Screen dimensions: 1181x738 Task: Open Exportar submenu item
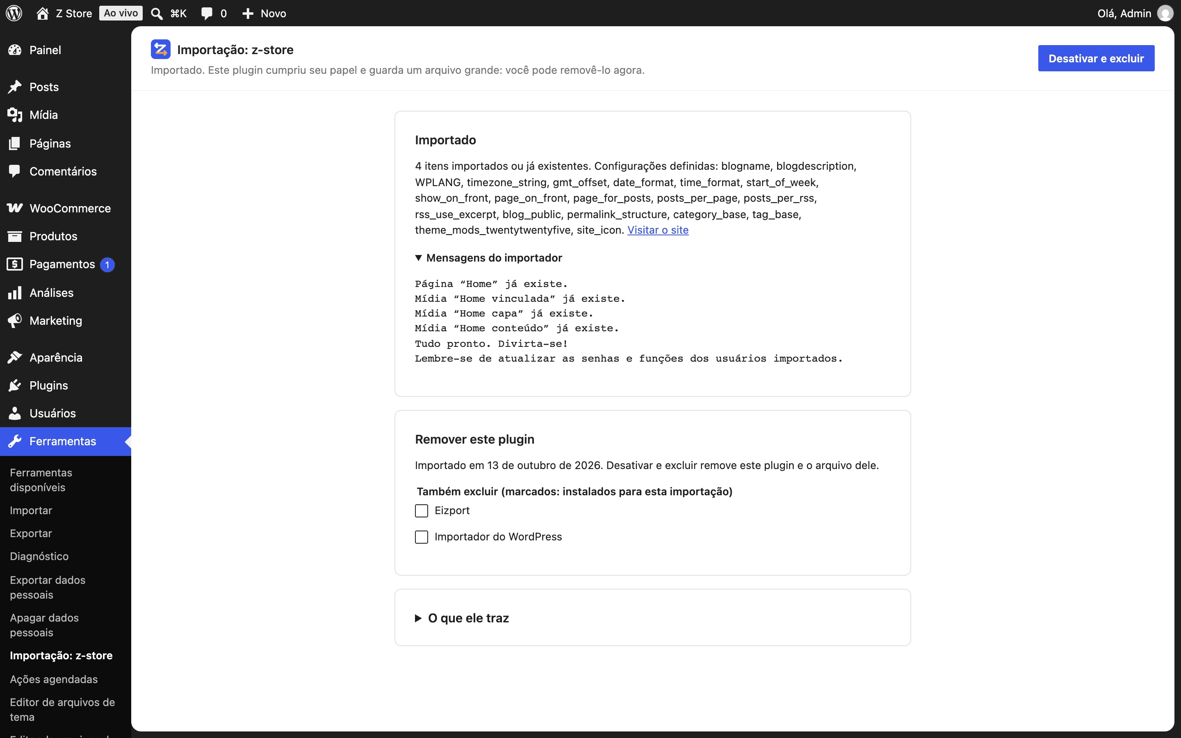click(31, 533)
